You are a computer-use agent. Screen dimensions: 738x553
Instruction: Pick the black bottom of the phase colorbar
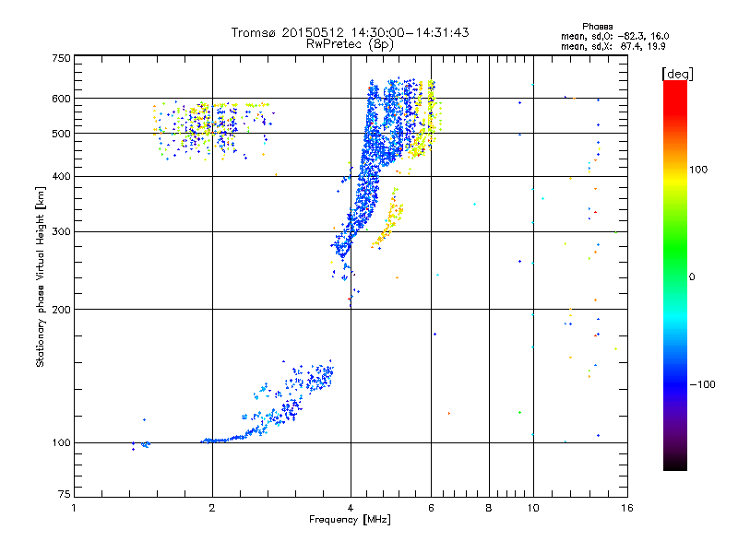point(675,464)
